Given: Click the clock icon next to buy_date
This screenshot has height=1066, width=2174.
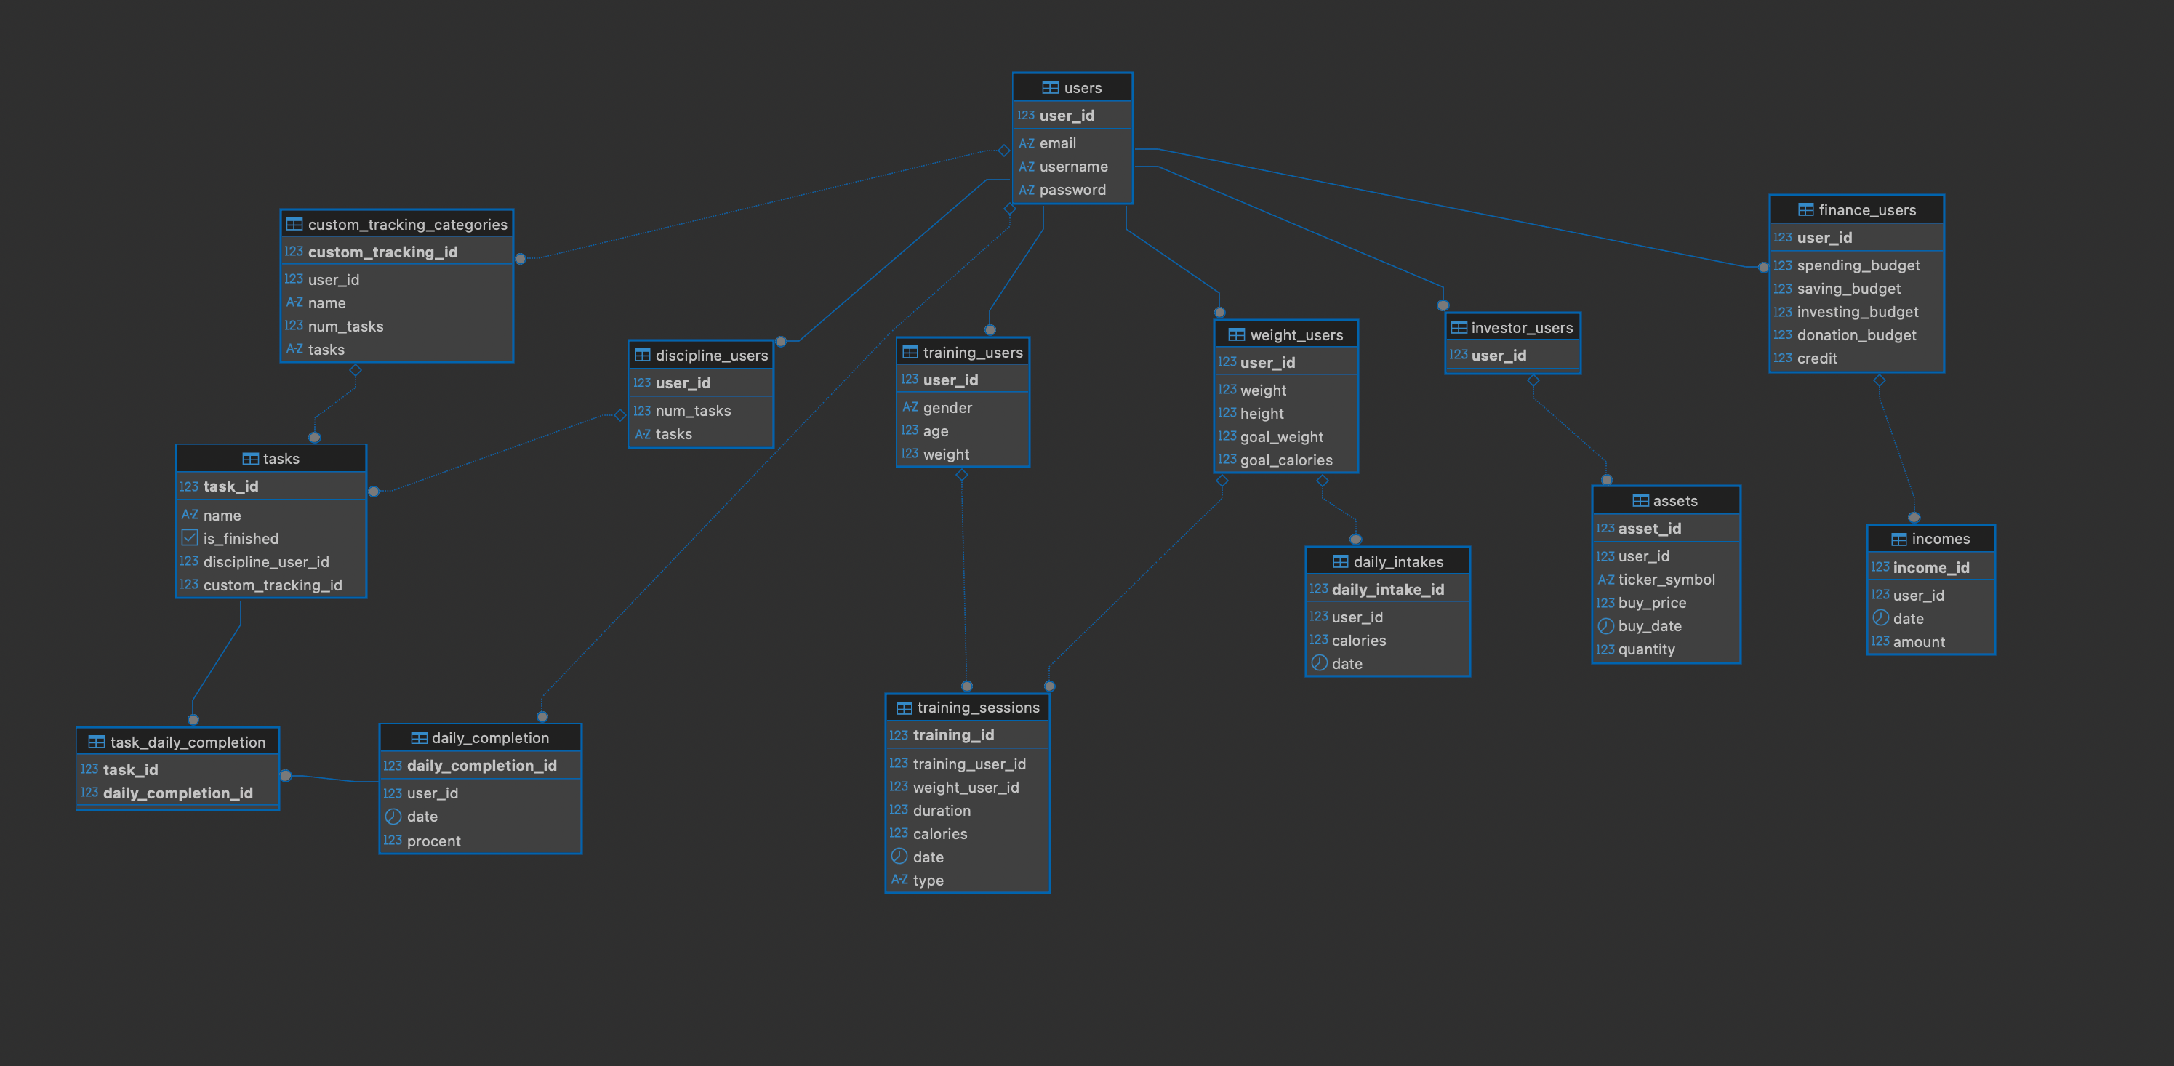Looking at the screenshot, I should point(1605,626).
